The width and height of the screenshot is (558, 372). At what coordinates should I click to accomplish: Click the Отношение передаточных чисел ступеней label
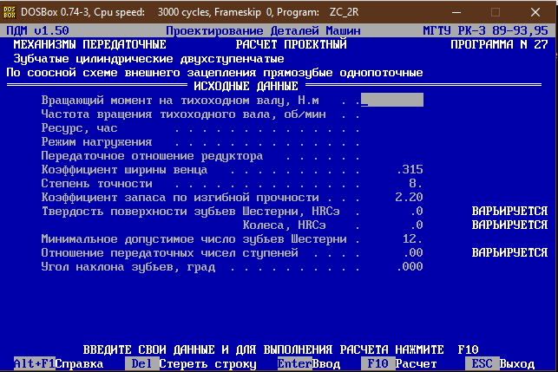pos(169,253)
